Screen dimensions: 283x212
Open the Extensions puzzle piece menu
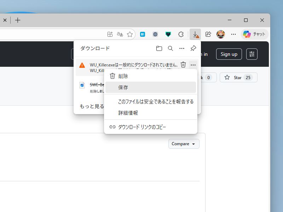coord(181,34)
